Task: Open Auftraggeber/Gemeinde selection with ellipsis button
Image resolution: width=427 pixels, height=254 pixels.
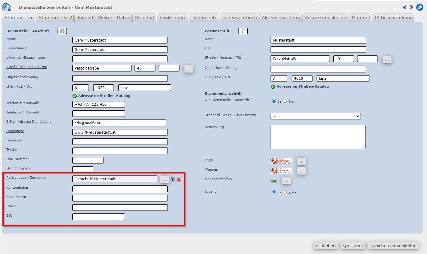Action: pyautogui.click(x=165, y=180)
